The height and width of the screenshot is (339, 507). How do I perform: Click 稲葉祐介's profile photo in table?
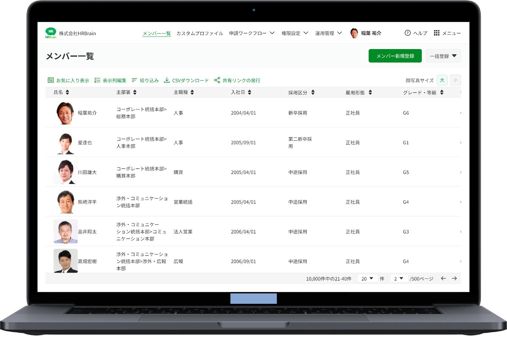pyautogui.click(x=66, y=113)
